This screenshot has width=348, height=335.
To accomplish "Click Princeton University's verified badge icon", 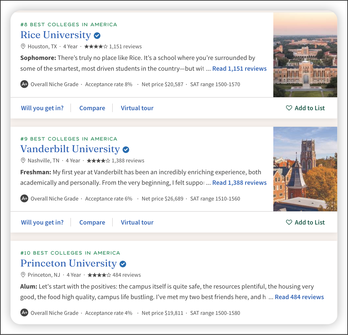I will (123, 264).
